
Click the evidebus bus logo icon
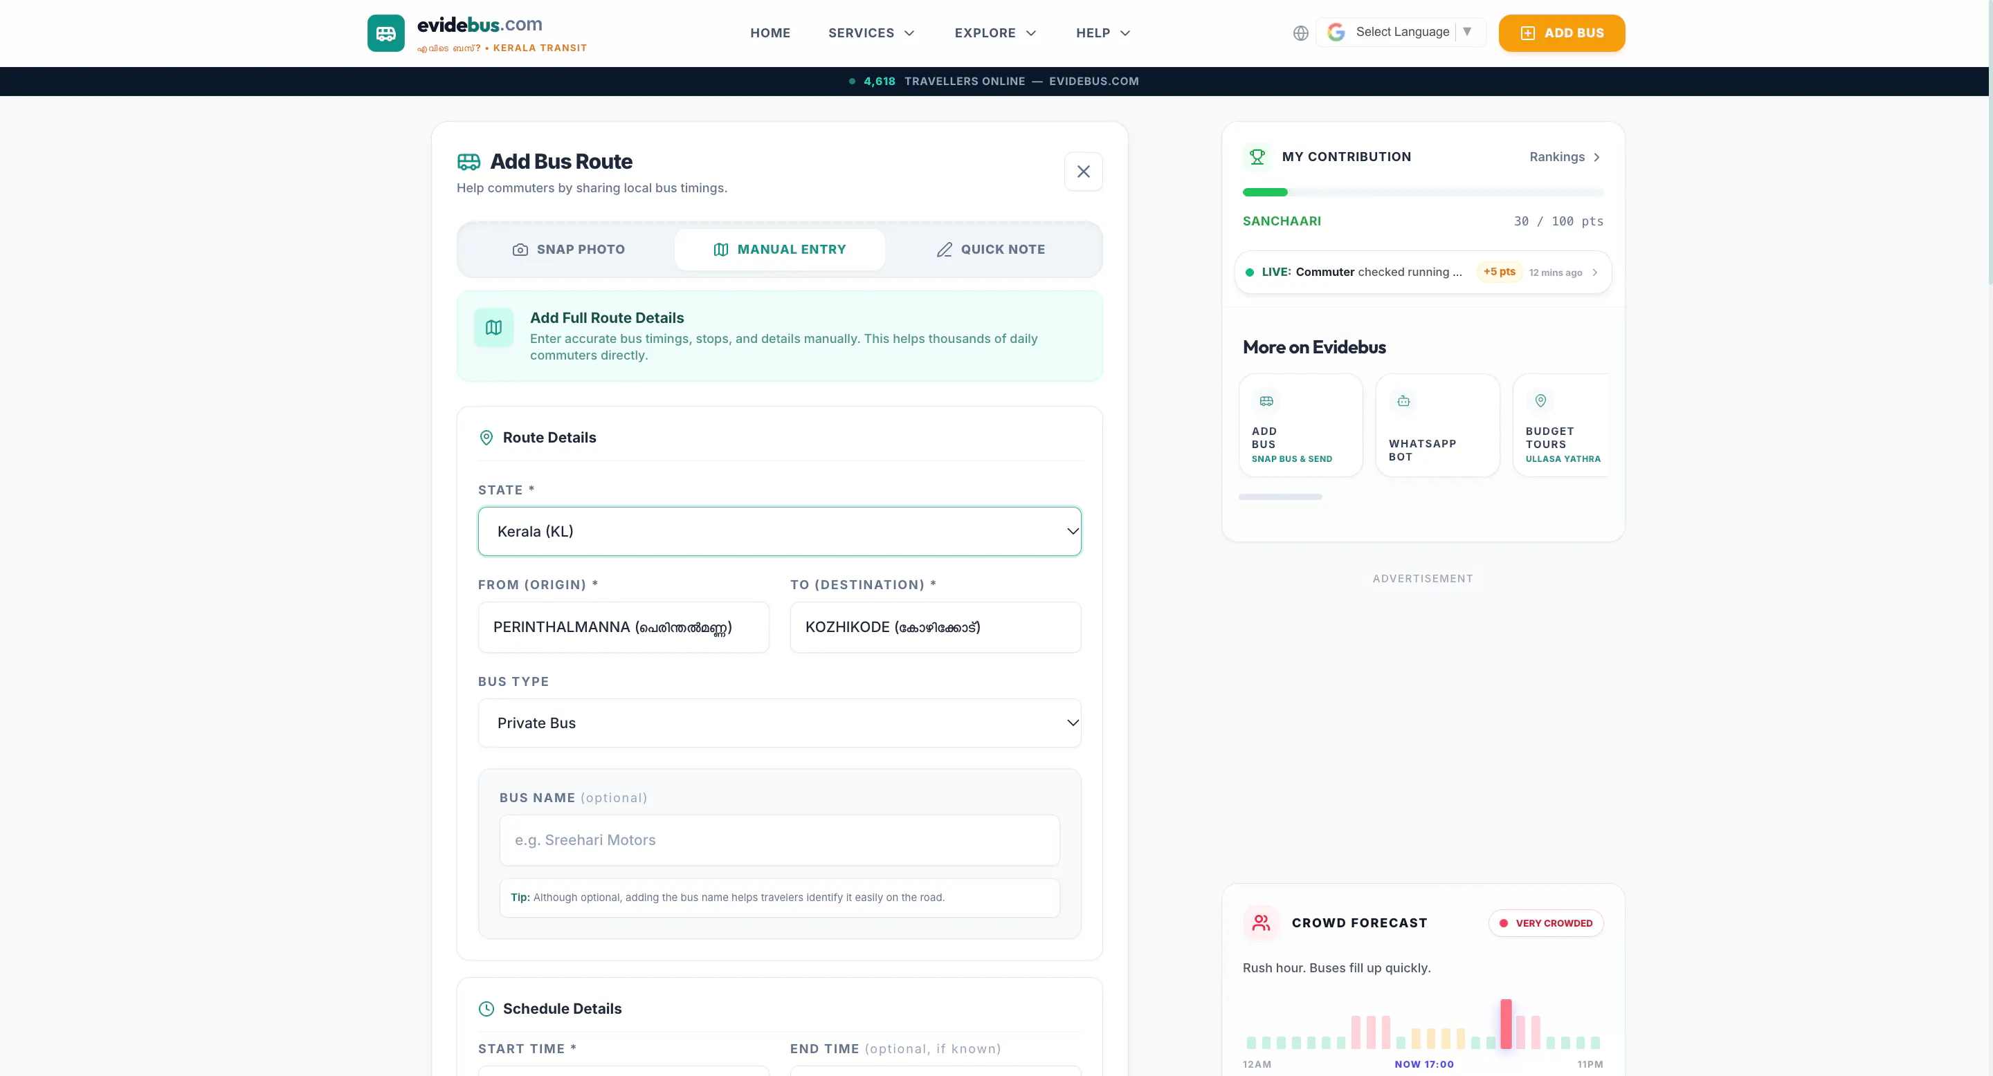pyautogui.click(x=385, y=33)
